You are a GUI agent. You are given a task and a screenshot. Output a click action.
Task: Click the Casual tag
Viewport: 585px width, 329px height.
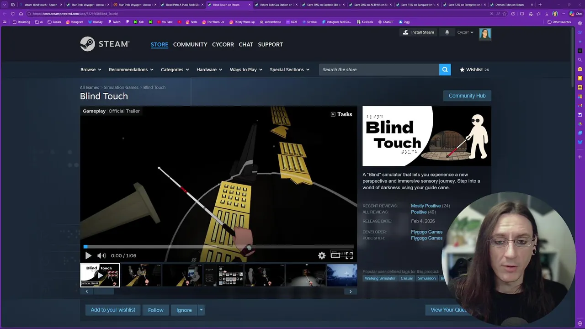point(406,278)
